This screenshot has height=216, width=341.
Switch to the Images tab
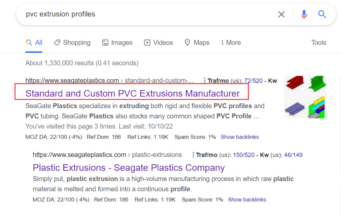pyautogui.click(x=117, y=43)
